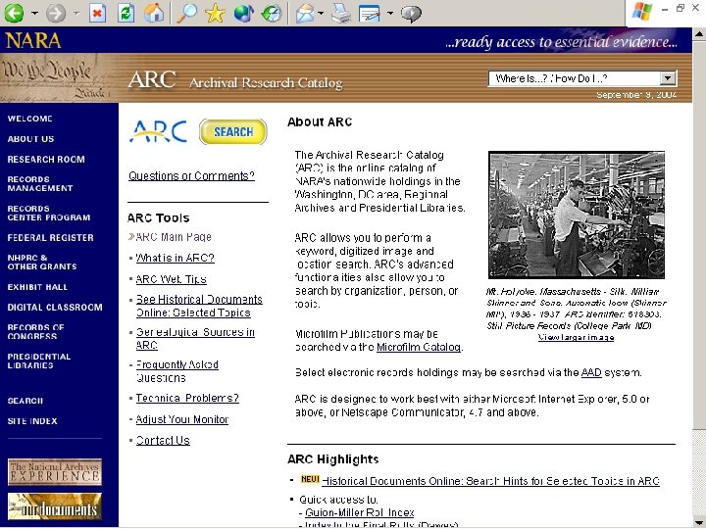Open the Adjust Your Monitor link
Screen dimensions: 706x529
coord(182,419)
